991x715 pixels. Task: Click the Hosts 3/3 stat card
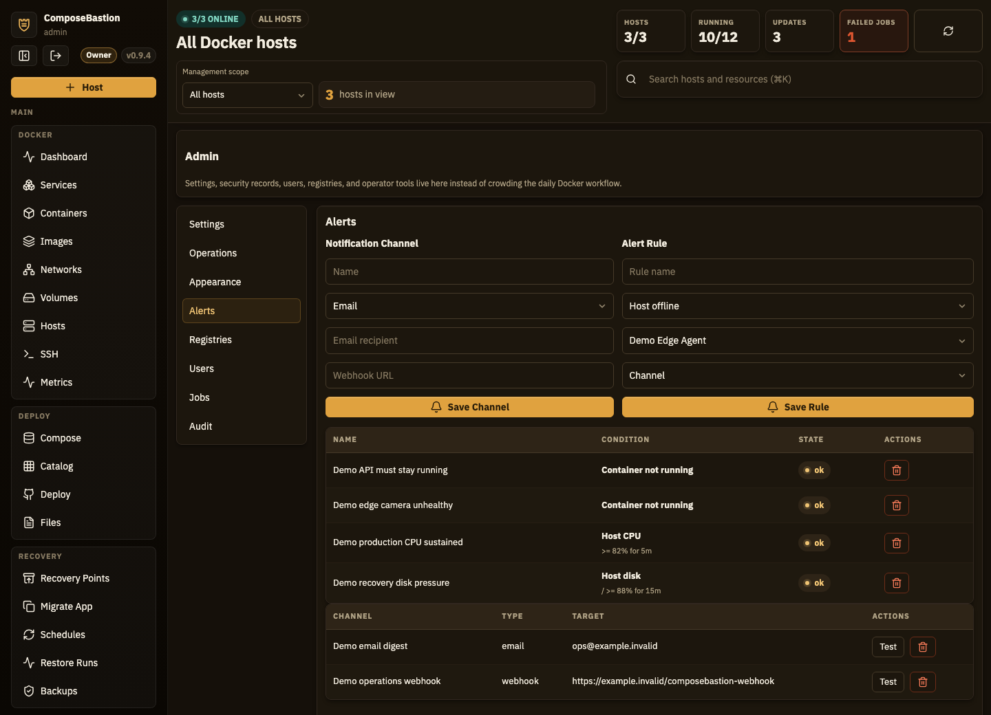[x=651, y=31]
